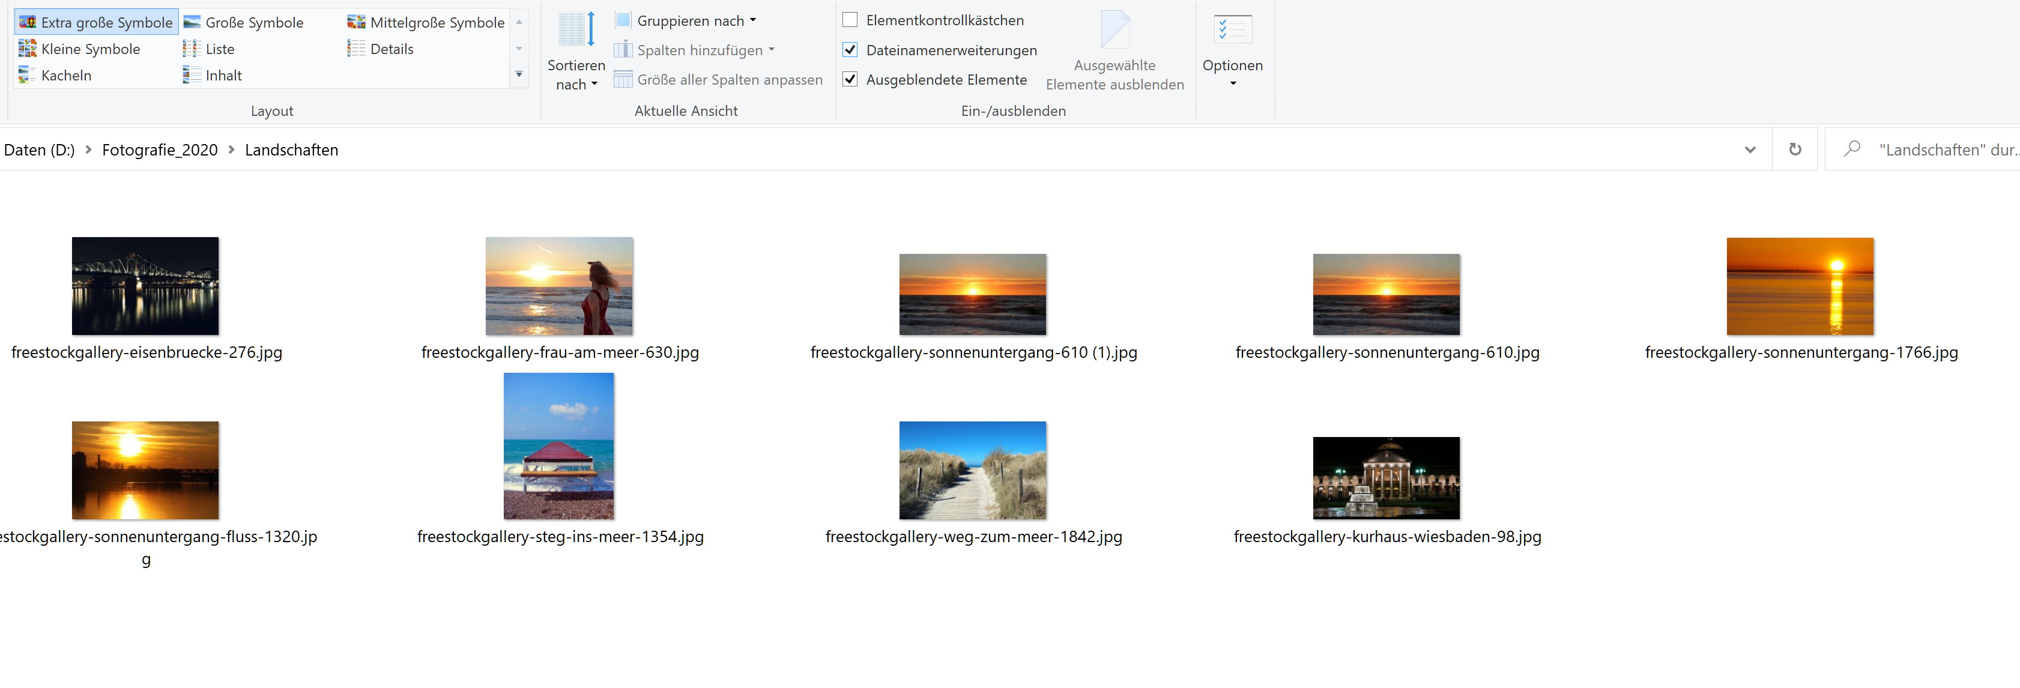Click filename freestockgallery-frau-am-meer-630.jpg
Viewport: 2020px width, 688px height.
coord(560,352)
